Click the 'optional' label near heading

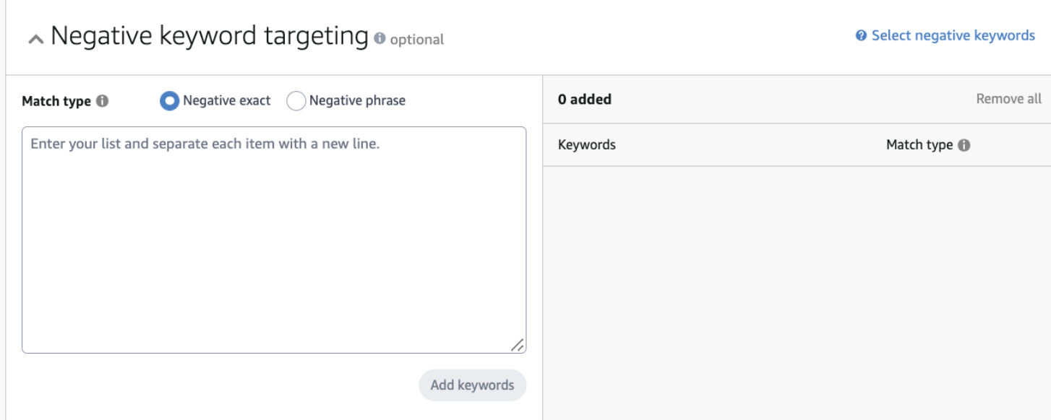pyautogui.click(x=417, y=40)
